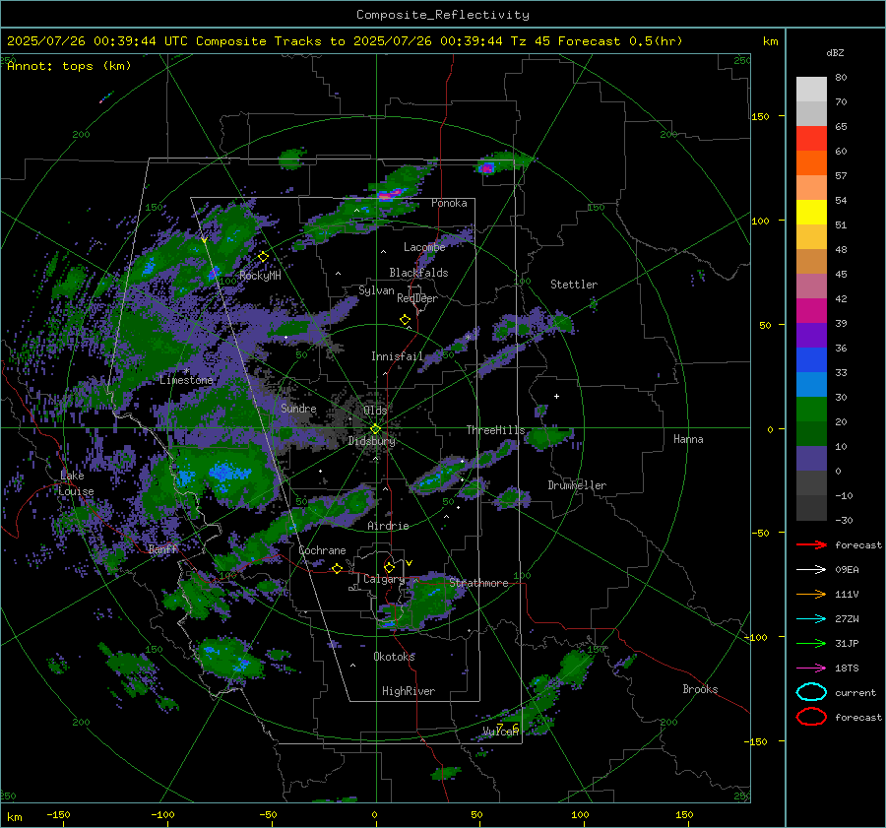
Task: Click the white plus marker northeast of Drumheller
Action: tap(556, 396)
